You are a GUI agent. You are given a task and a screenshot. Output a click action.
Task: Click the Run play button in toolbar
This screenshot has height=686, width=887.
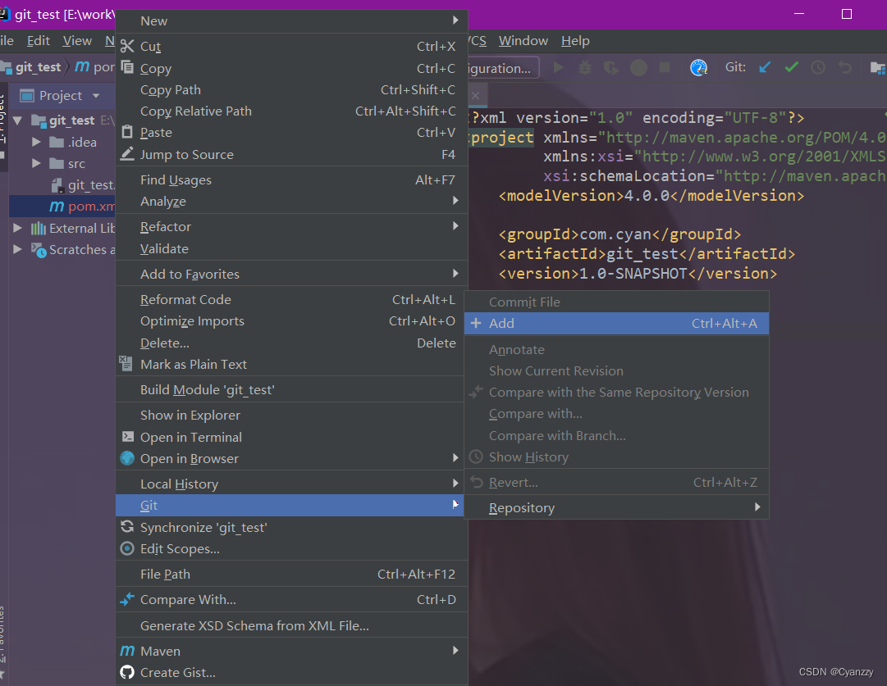558,67
